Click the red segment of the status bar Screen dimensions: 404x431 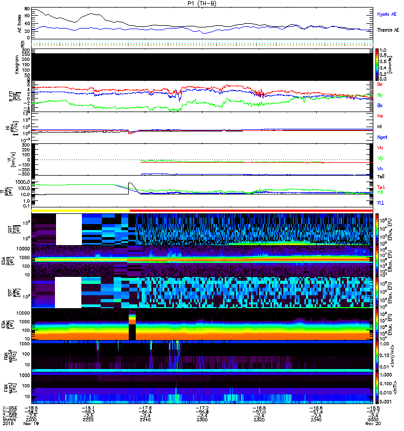pos(251,211)
